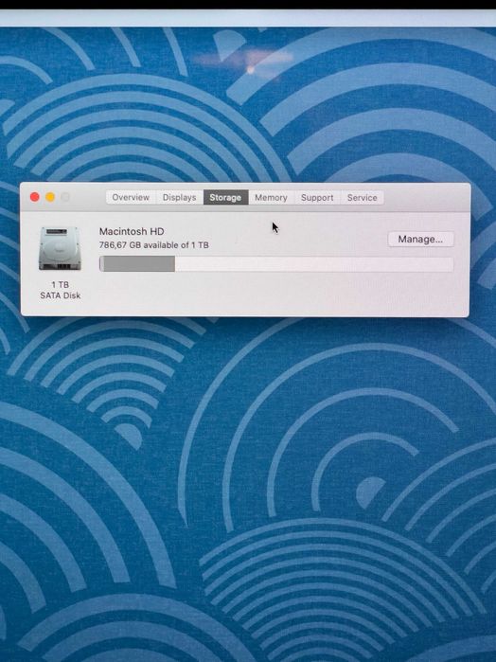The image size is (496, 662).
Task: Click the Macintosh HD volume name
Action: 132,231
